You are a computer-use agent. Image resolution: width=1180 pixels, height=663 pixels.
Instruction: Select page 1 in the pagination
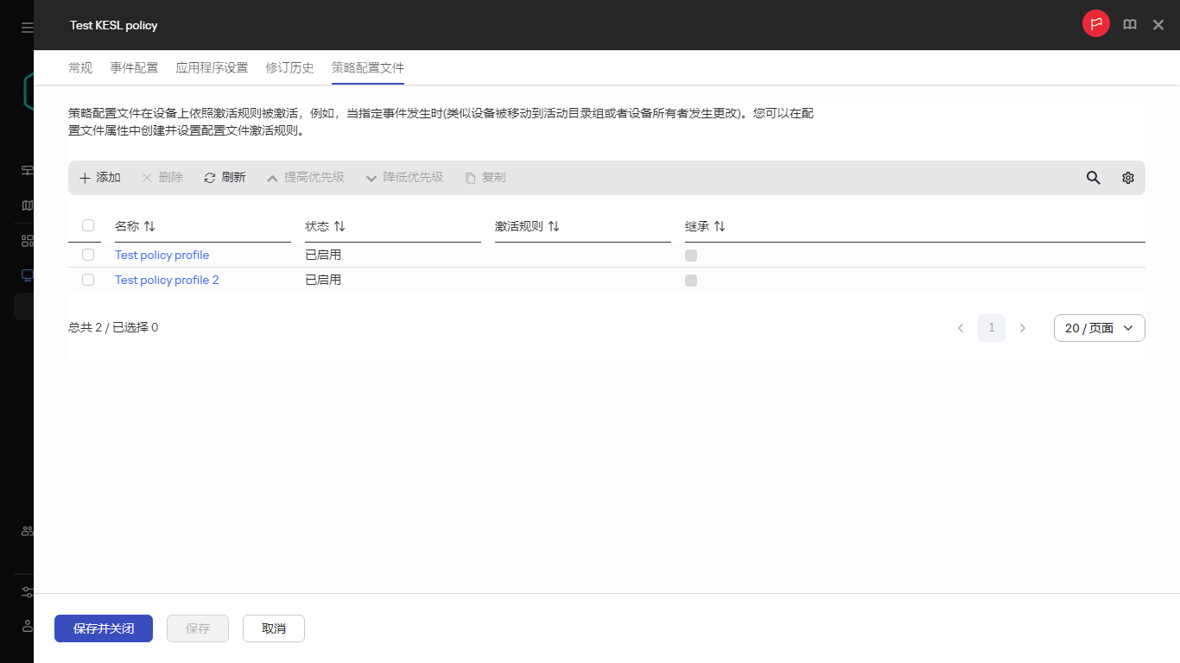click(991, 328)
